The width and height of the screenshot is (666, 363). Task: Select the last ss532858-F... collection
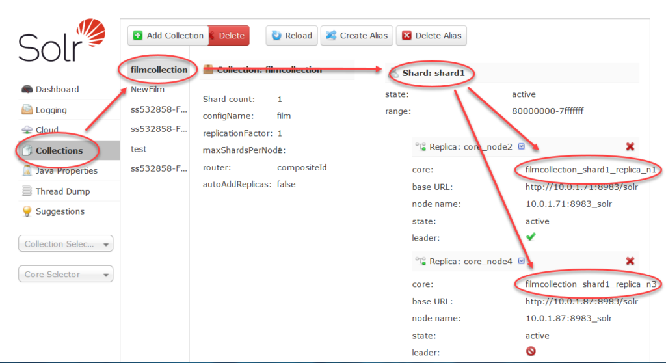coord(159,168)
